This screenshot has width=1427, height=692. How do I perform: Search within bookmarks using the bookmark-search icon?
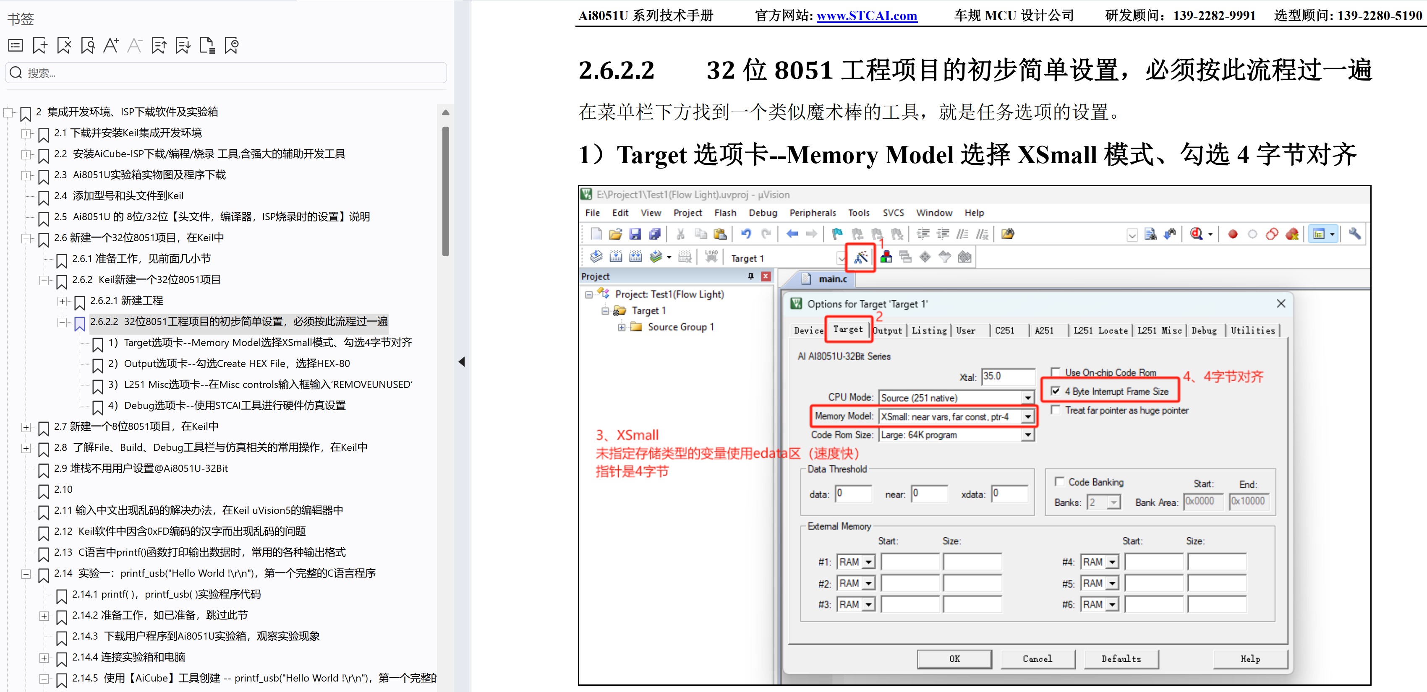88,45
